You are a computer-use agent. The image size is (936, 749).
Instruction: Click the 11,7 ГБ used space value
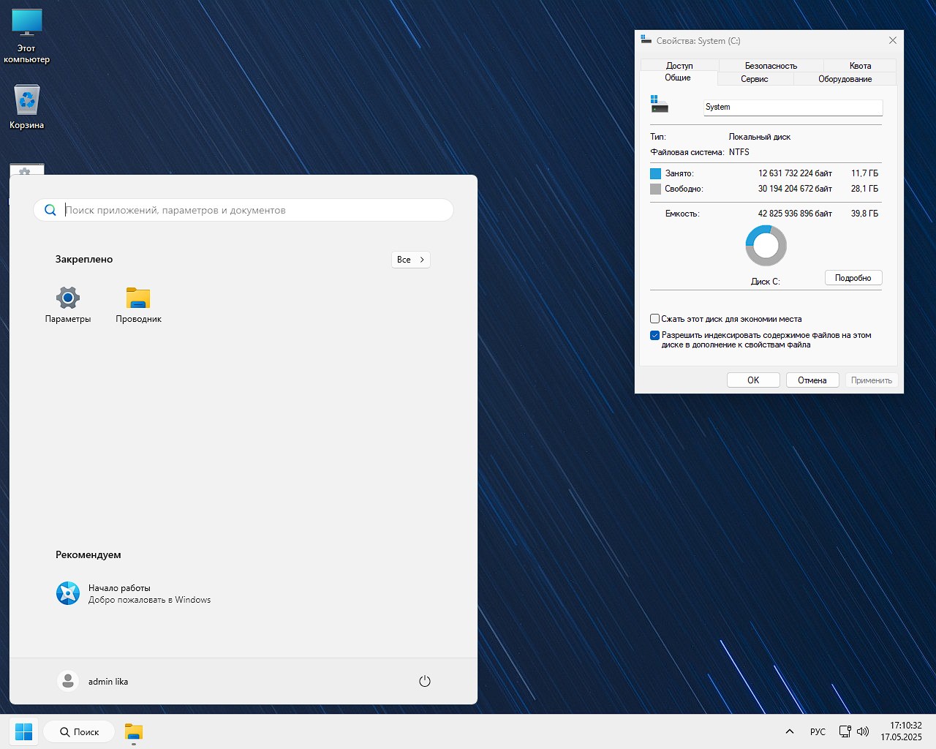(864, 173)
